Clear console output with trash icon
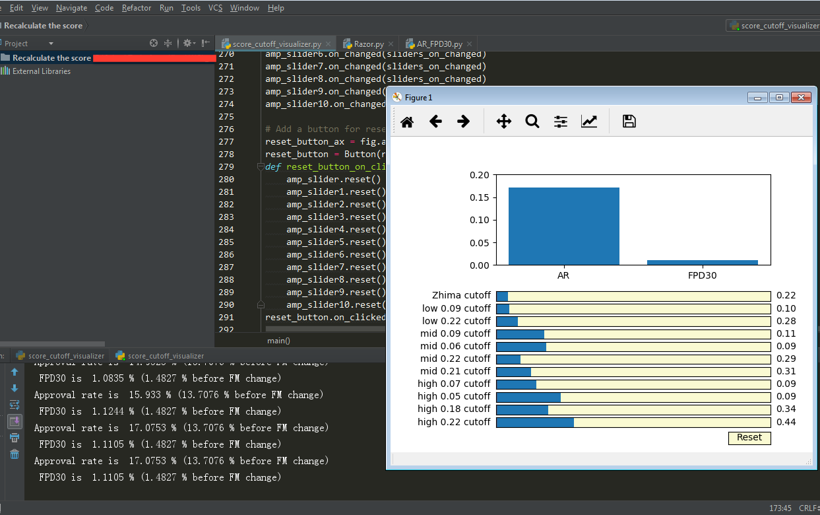This screenshot has height=515, width=820. tap(15, 454)
